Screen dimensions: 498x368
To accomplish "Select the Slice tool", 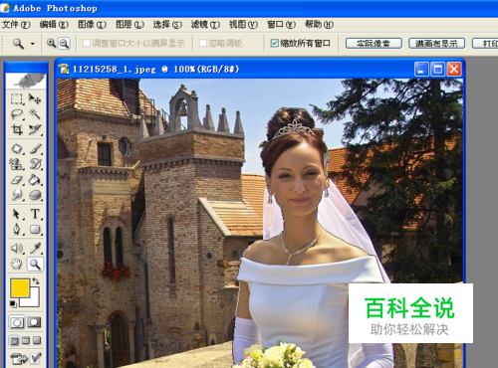I will tap(35, 129).
